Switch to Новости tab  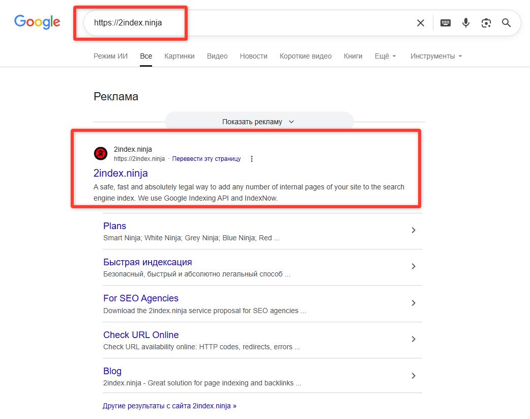(253, 56)
